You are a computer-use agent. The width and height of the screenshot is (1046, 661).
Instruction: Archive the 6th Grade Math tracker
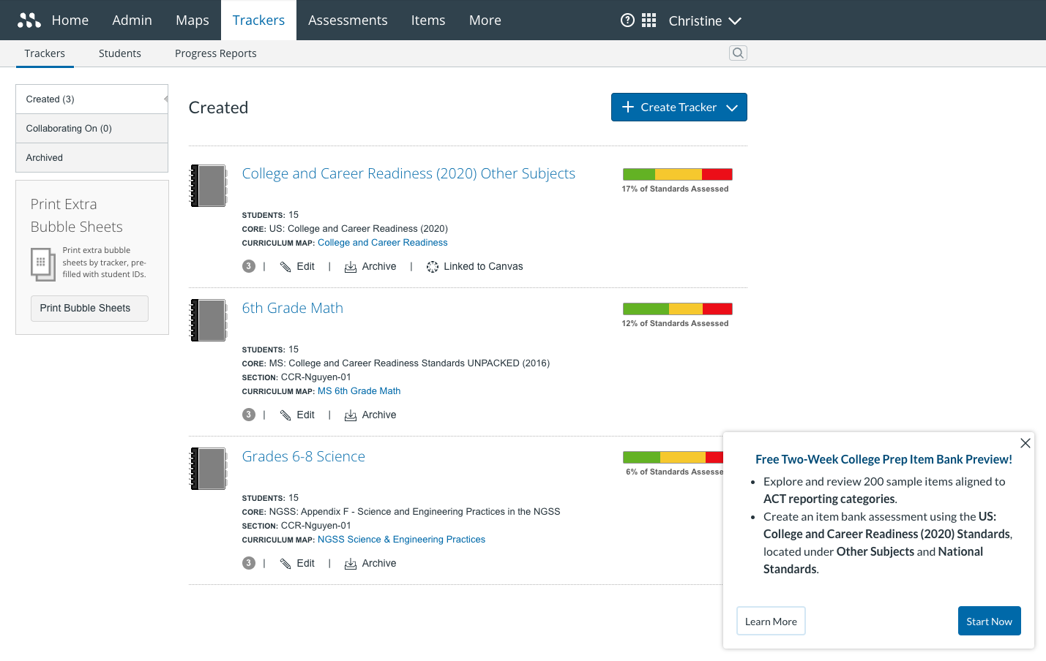click(x=370, y=415)
